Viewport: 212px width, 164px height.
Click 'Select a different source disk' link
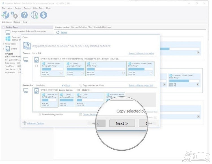[x=141, y=53]
